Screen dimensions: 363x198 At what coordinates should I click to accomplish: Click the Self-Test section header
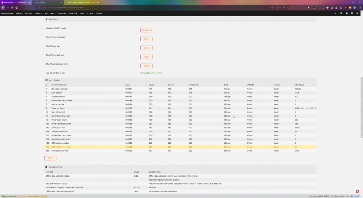[x=180, y=20]
